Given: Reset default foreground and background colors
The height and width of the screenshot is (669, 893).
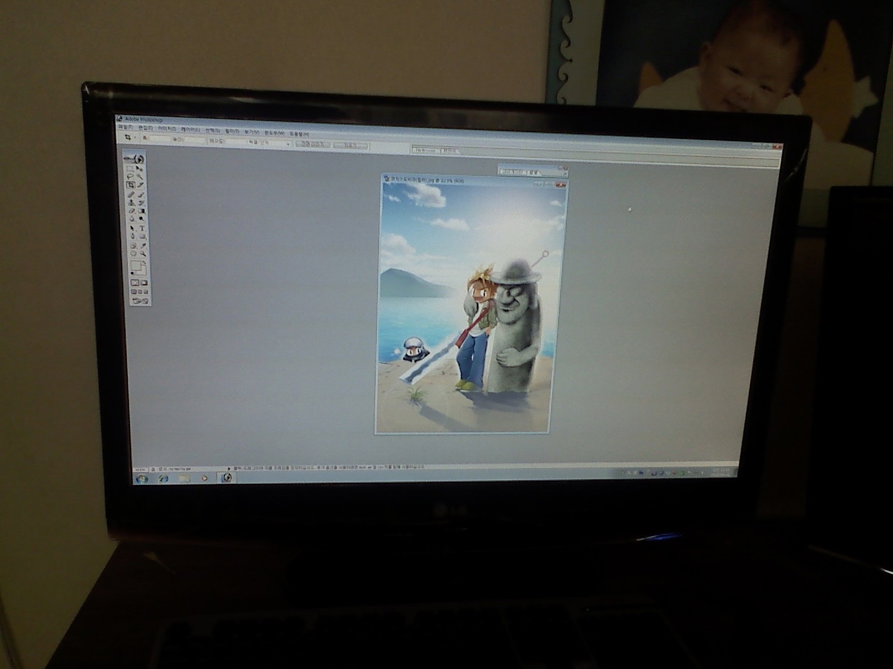Looking at the screenshot, I should point(132,273).
